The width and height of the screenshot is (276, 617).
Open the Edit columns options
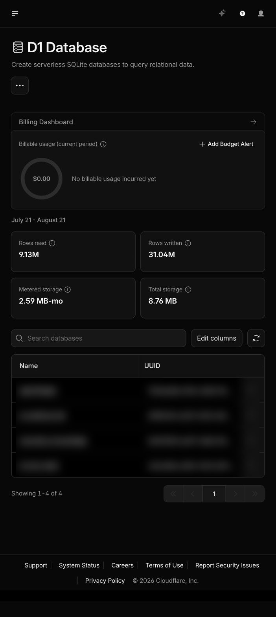pos(217,338)
